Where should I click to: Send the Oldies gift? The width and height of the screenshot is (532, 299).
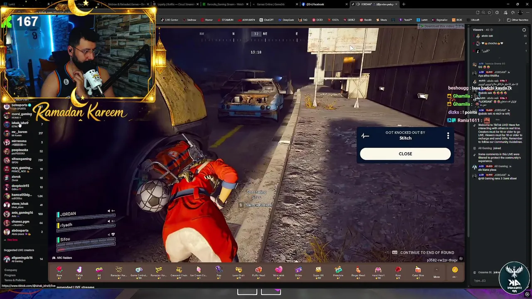click(x=298, y=272)
